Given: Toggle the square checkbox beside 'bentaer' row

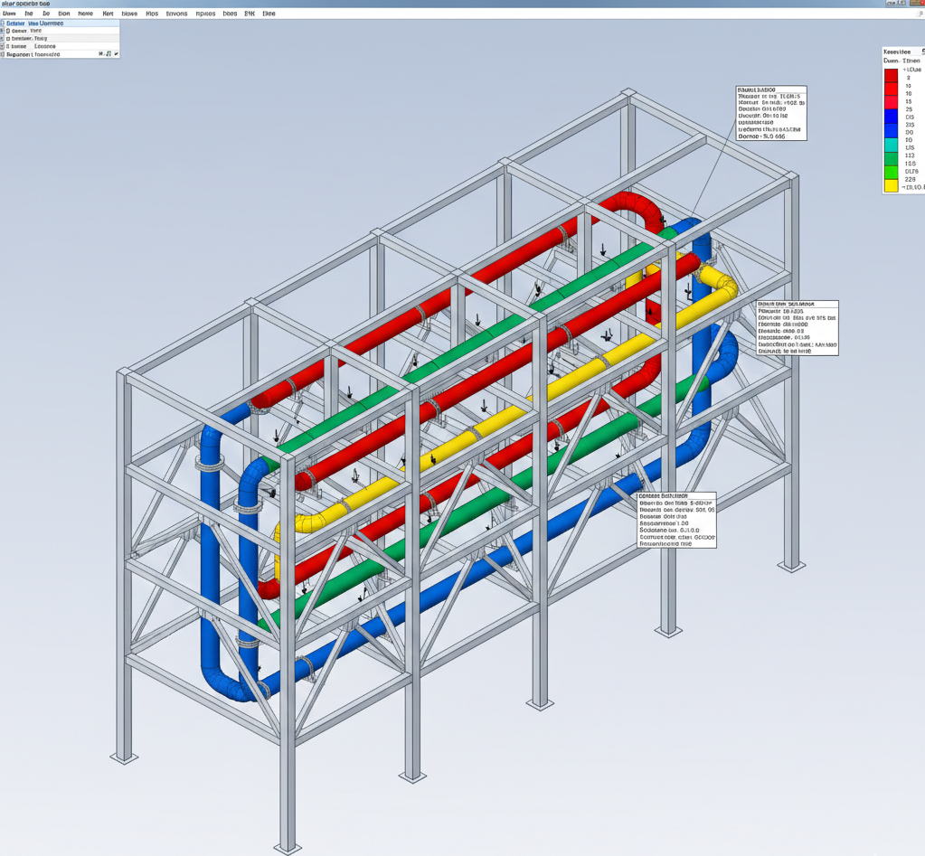Looking at the screenshot, I should coord(8,39).
